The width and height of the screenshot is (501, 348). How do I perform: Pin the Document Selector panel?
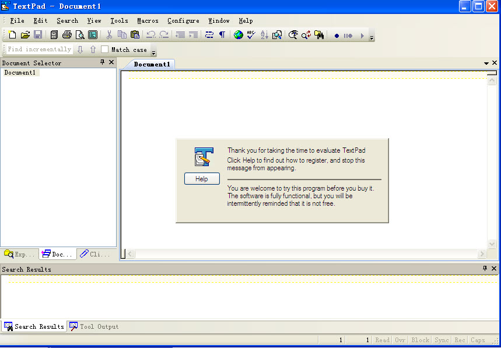tap(102, 62)
